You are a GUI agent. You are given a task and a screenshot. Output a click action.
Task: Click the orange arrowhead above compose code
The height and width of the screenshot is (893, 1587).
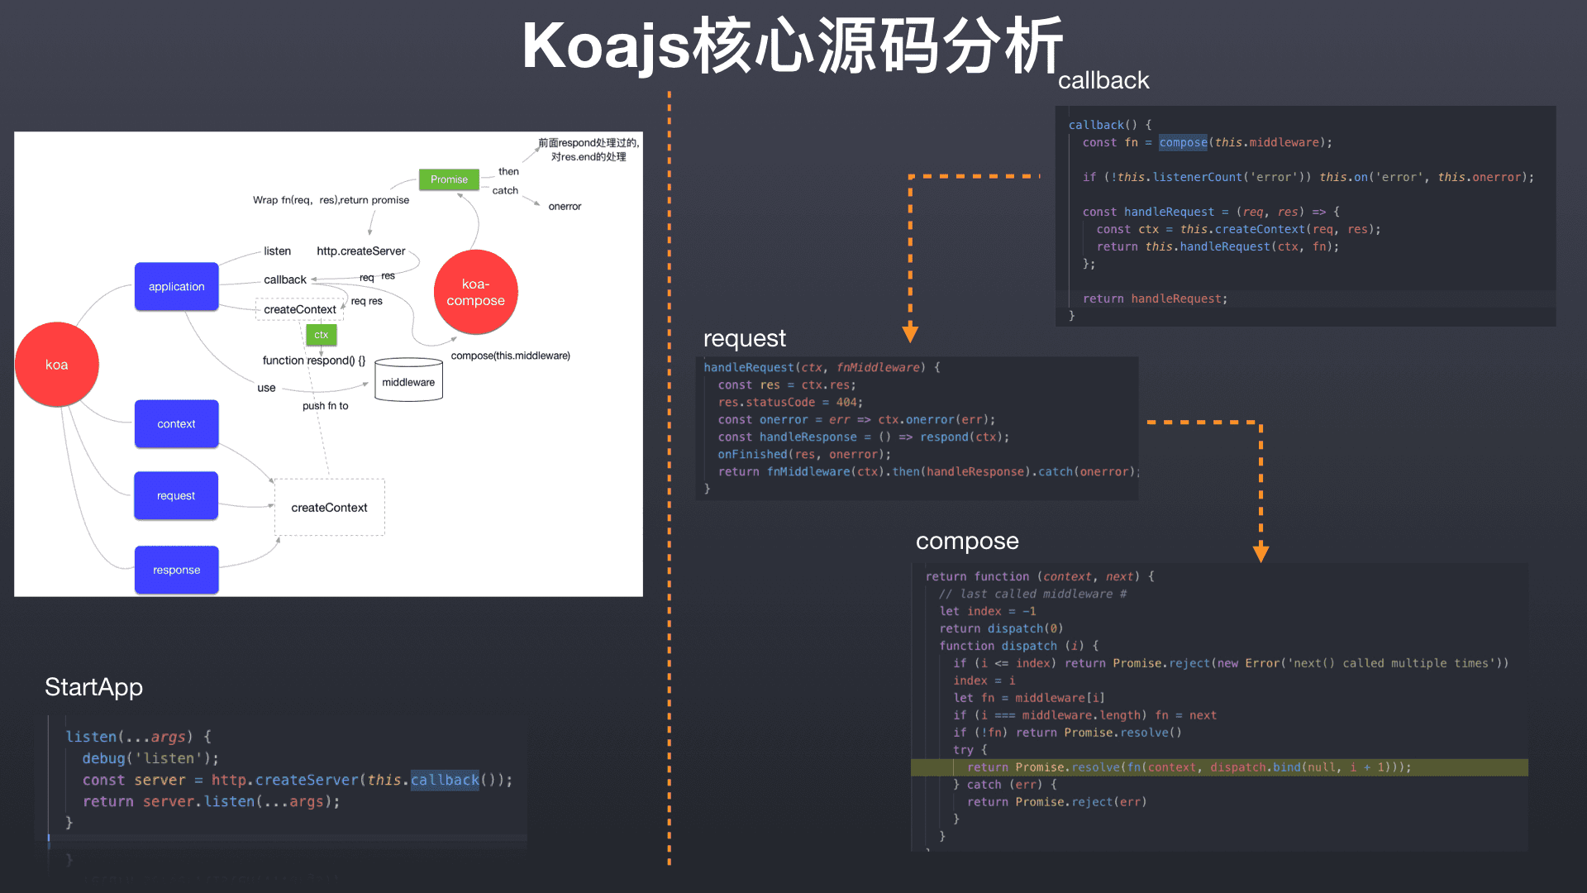click(x=1261, y=552)
